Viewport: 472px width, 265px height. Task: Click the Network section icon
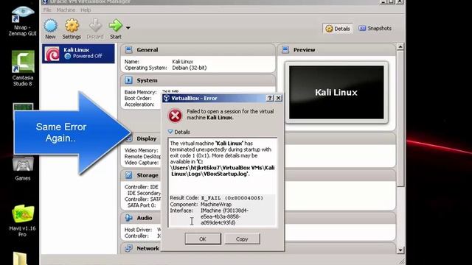[x=128, y=249]
